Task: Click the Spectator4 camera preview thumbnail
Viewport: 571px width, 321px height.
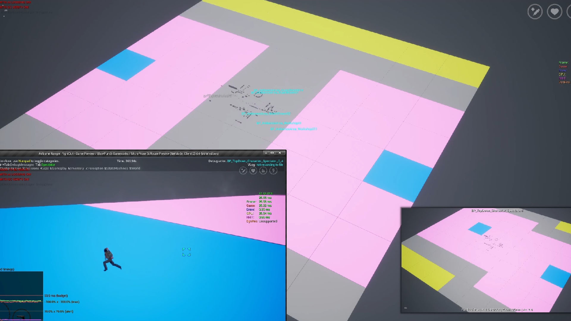Action: 486,260
